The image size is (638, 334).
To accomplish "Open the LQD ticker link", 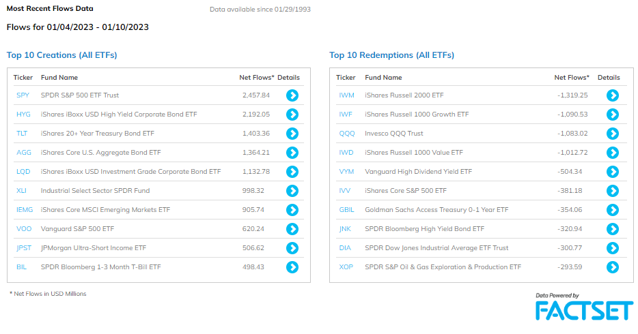I will point(23,172).
